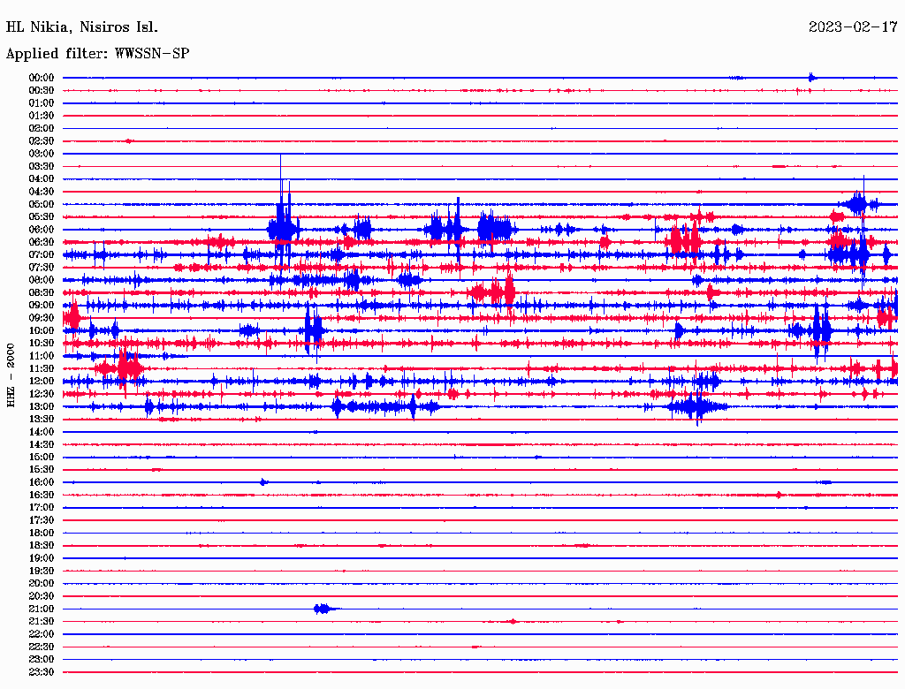
Task: Select the 20:00 time label
Action: [x=42, y=583]
